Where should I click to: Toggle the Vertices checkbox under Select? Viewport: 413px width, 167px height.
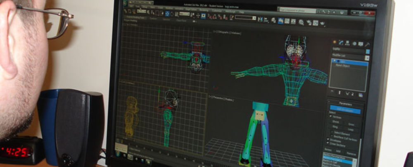pyautogui.click(x=330, y=116)
